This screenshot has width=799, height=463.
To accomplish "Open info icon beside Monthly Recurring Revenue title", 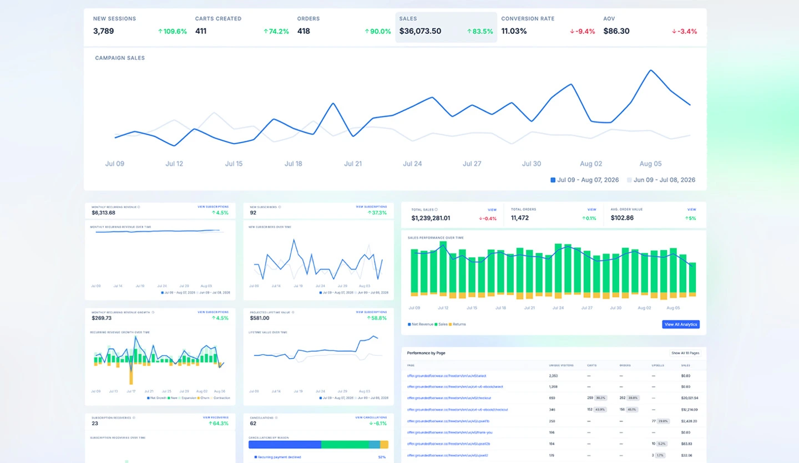I will tap(139, 207).
